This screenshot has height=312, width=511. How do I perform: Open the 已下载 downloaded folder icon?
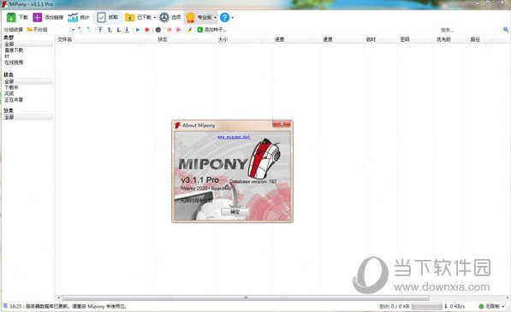[130, 17]
